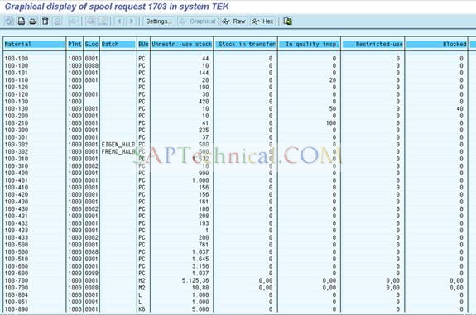Click material 100-401 cell
The width and height of the screenshot is (476, 315).
coord(17,180)
